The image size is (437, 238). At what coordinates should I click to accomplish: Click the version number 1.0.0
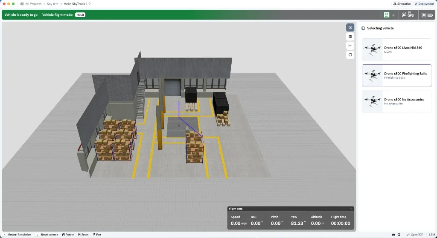tap(431, 235)
